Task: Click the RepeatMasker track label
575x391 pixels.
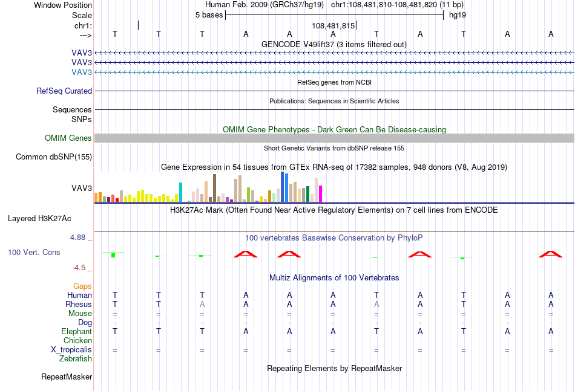Action: click(67, 376)
